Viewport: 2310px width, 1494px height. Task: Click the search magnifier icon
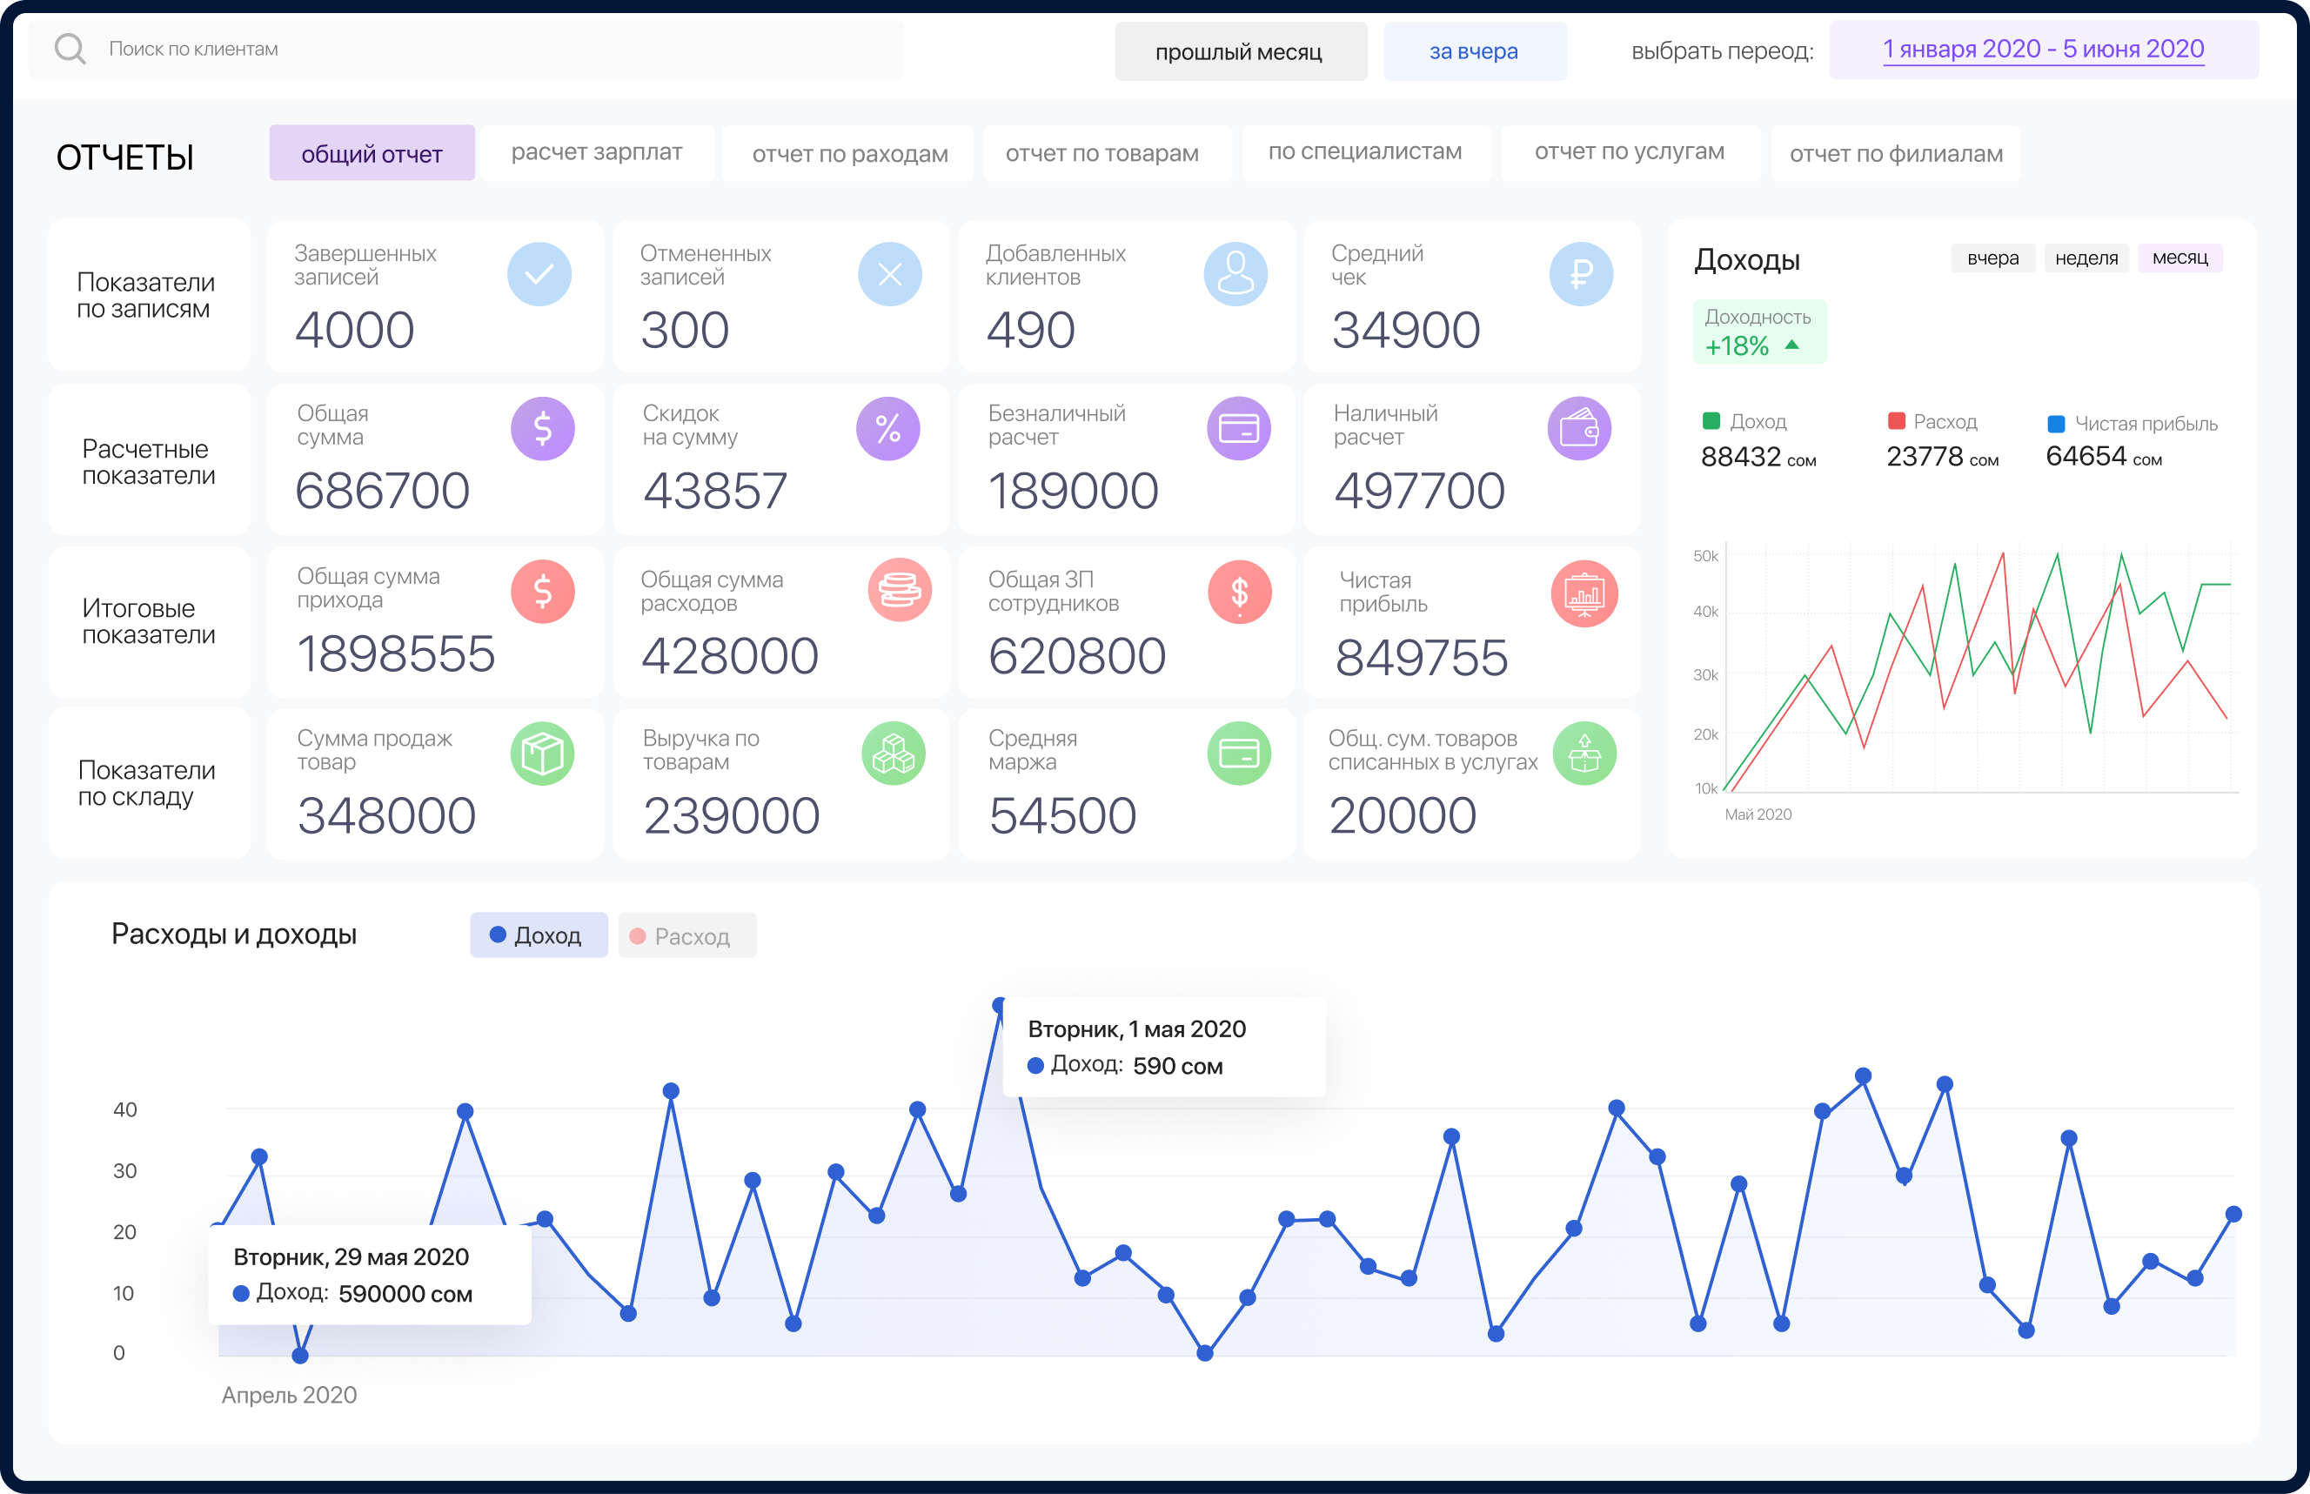pos(70,49)
